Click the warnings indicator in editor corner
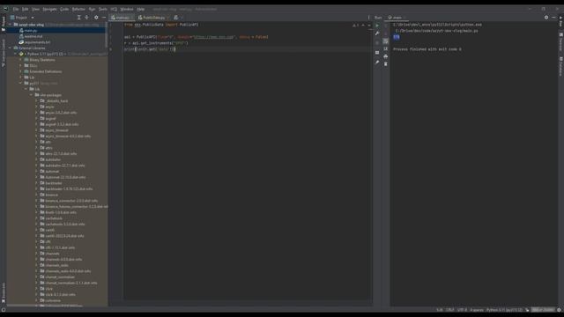This screenshot has width=564, height=317. point(355,26)
